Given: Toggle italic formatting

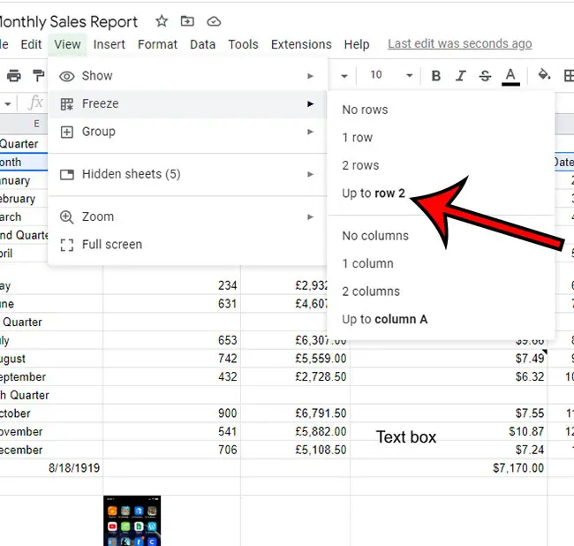Looking at the screenshot, I should 460,76.
